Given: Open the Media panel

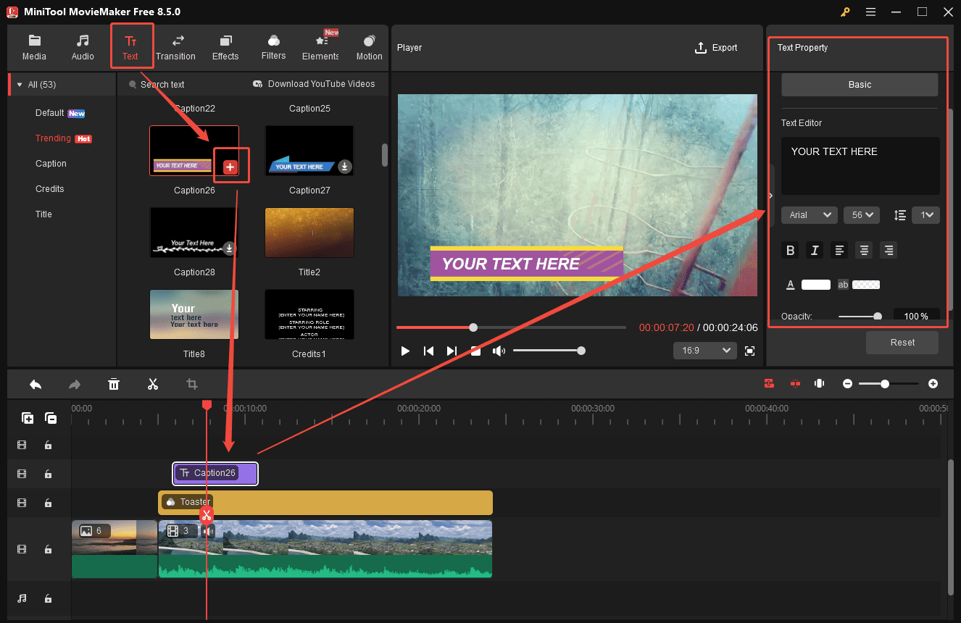Looking at the screenshot, I should [x=34, y=46].
